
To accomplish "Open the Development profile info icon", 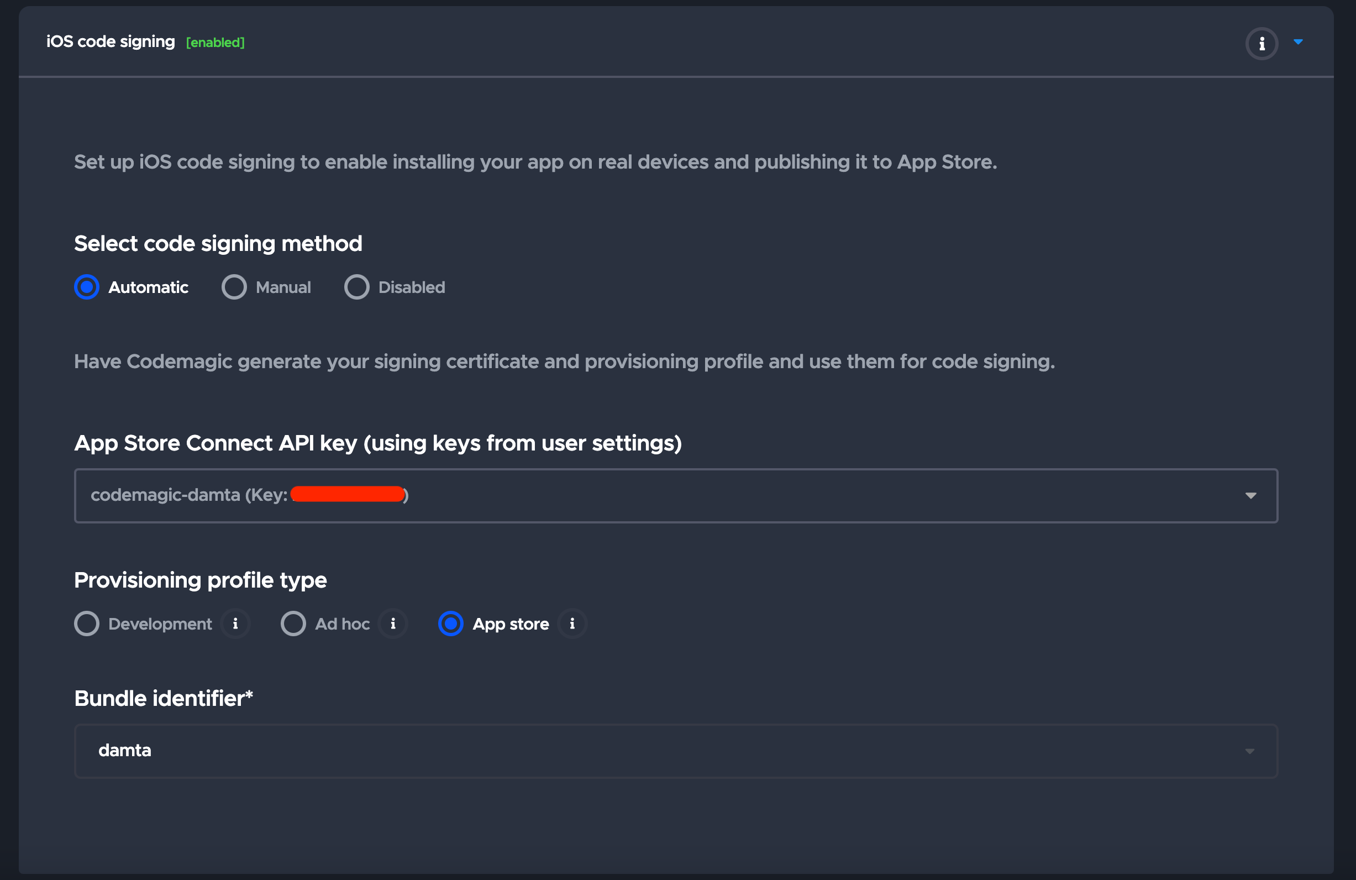I will 235,624.
